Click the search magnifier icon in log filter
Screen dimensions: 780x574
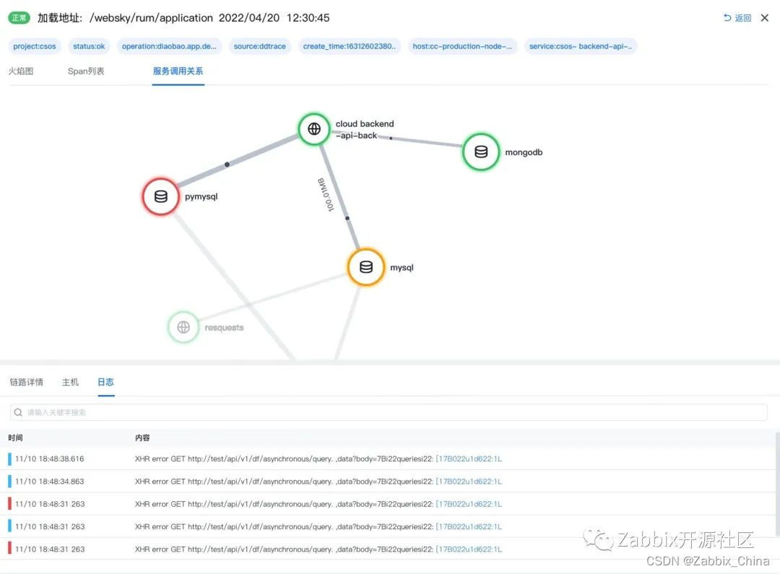point(18,412)
